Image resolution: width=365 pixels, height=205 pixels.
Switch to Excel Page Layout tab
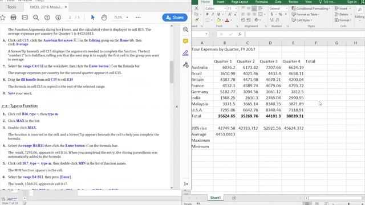coord(240,2)
